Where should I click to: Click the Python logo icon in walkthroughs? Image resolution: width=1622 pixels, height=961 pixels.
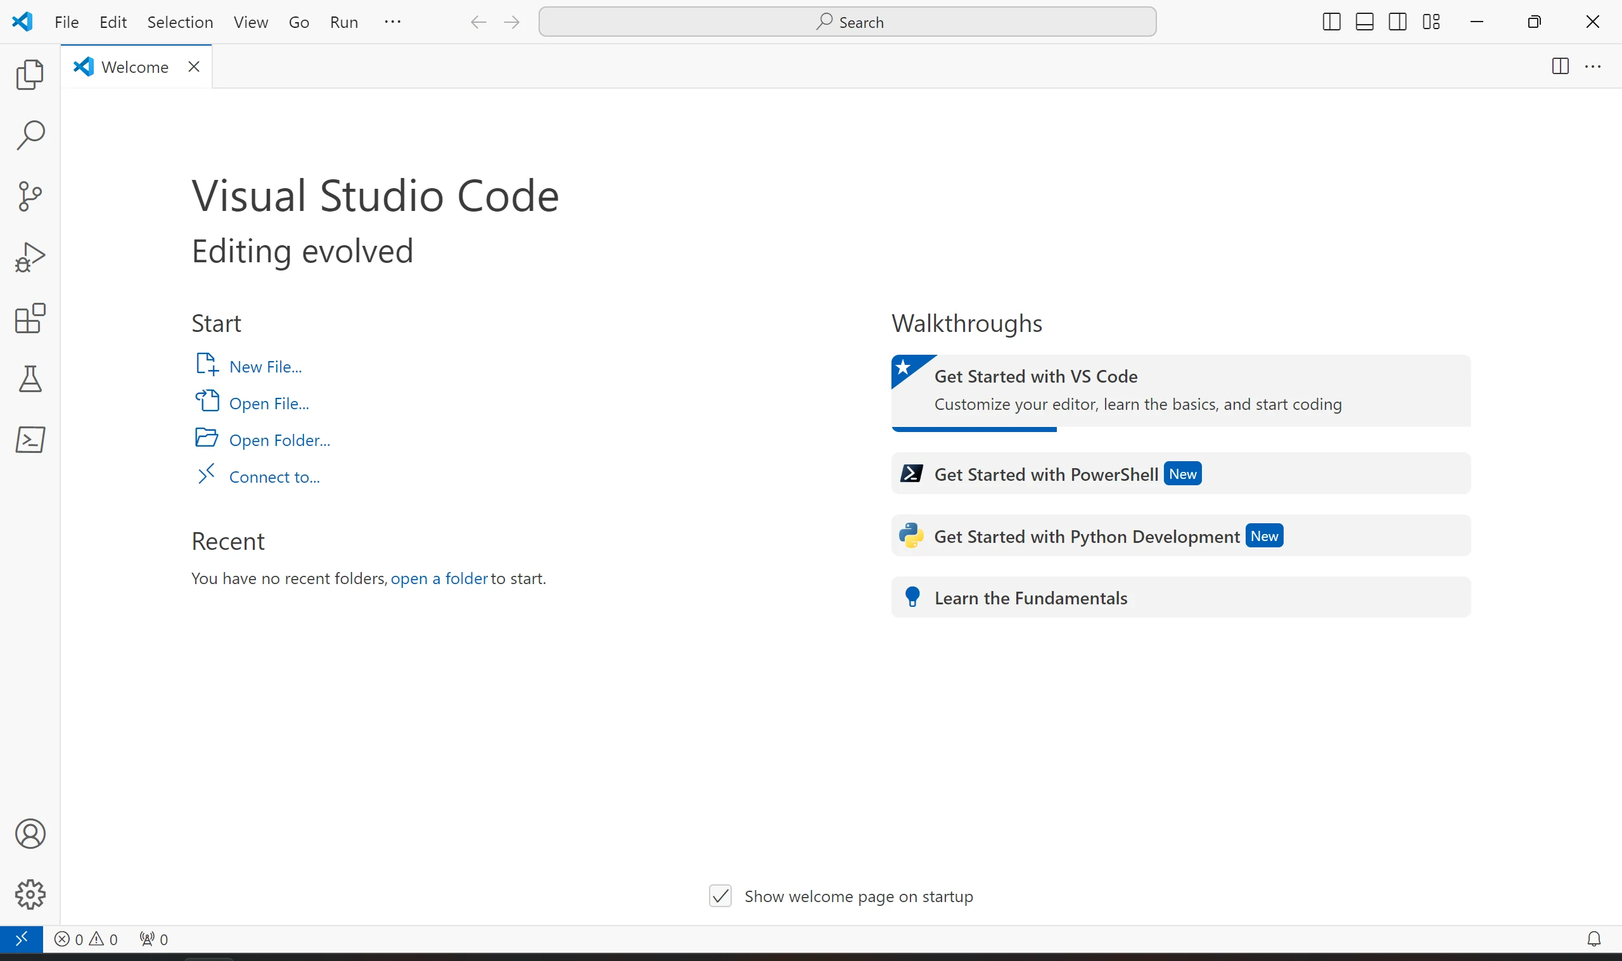click(x=911, y=535)
